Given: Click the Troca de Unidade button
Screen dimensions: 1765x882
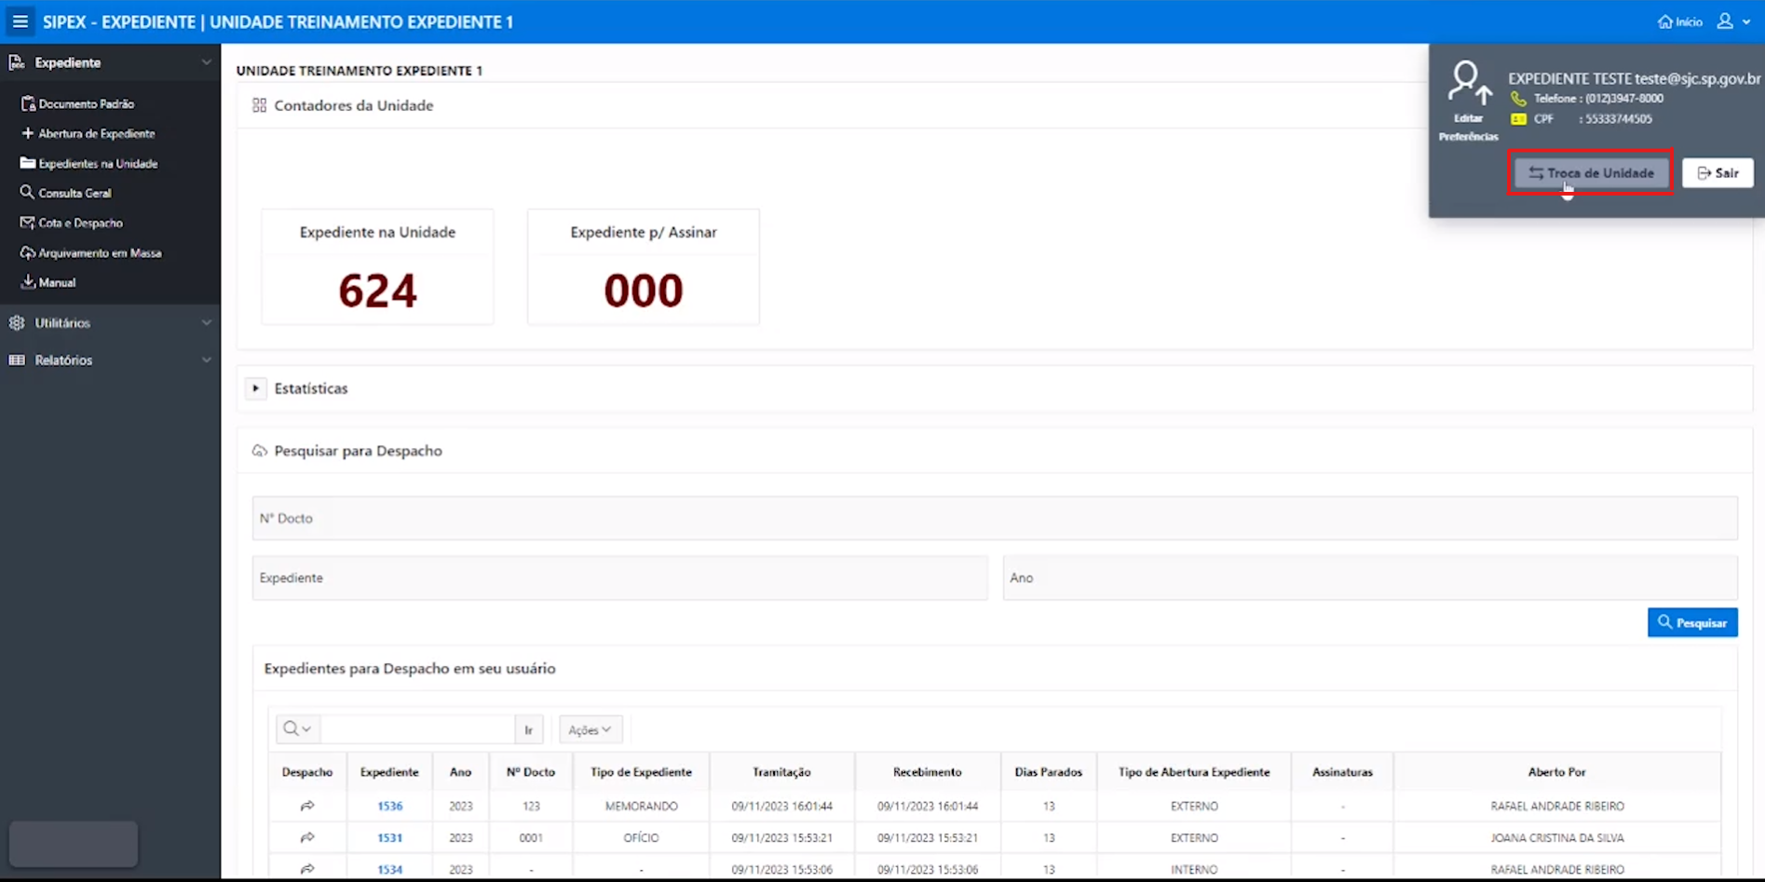Looking at the screenshot, I should tap(1590, 171).
